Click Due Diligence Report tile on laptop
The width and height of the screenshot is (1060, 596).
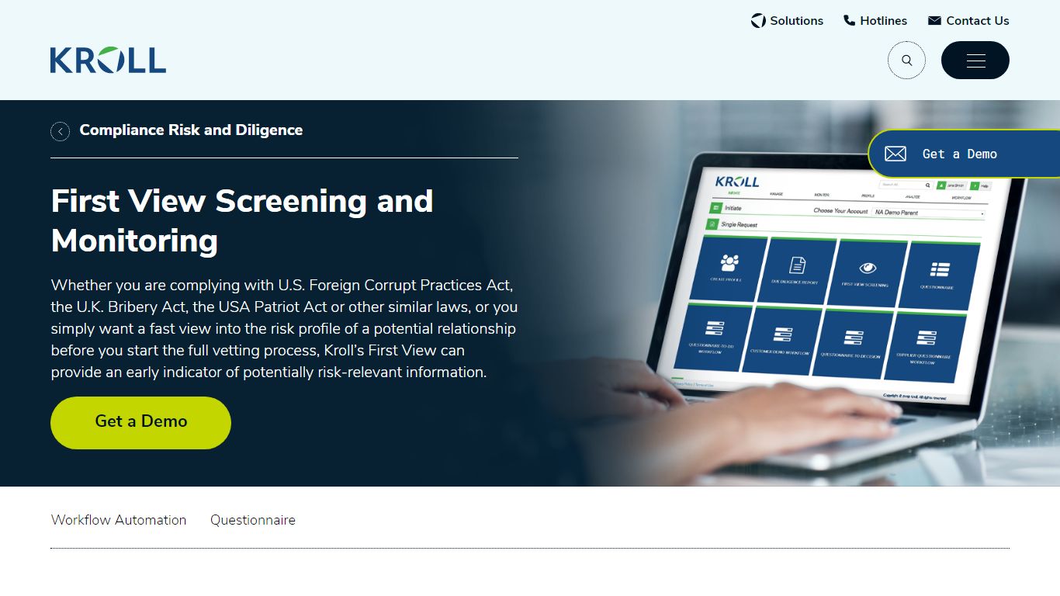[796, 270]
